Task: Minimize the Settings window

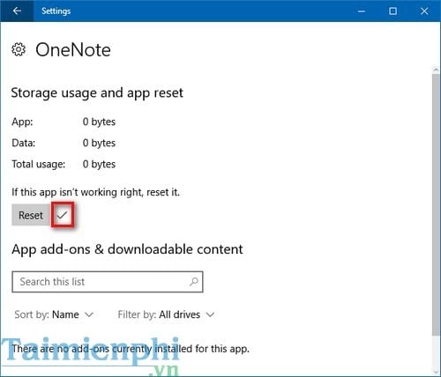Action: [362, 11]
